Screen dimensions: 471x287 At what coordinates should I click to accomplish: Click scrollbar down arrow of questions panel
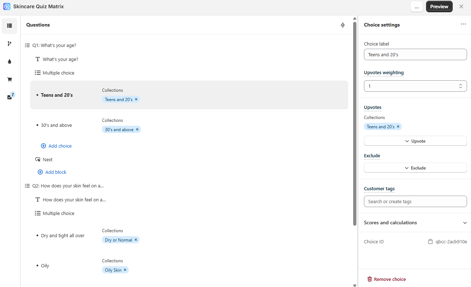(355, 285)
